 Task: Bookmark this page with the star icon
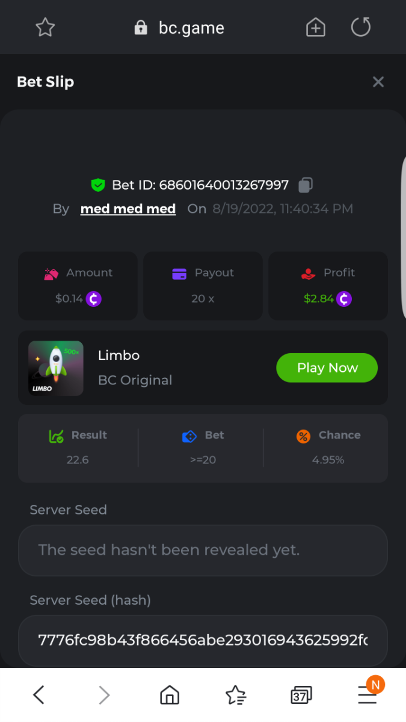click(x=45, y=27)
